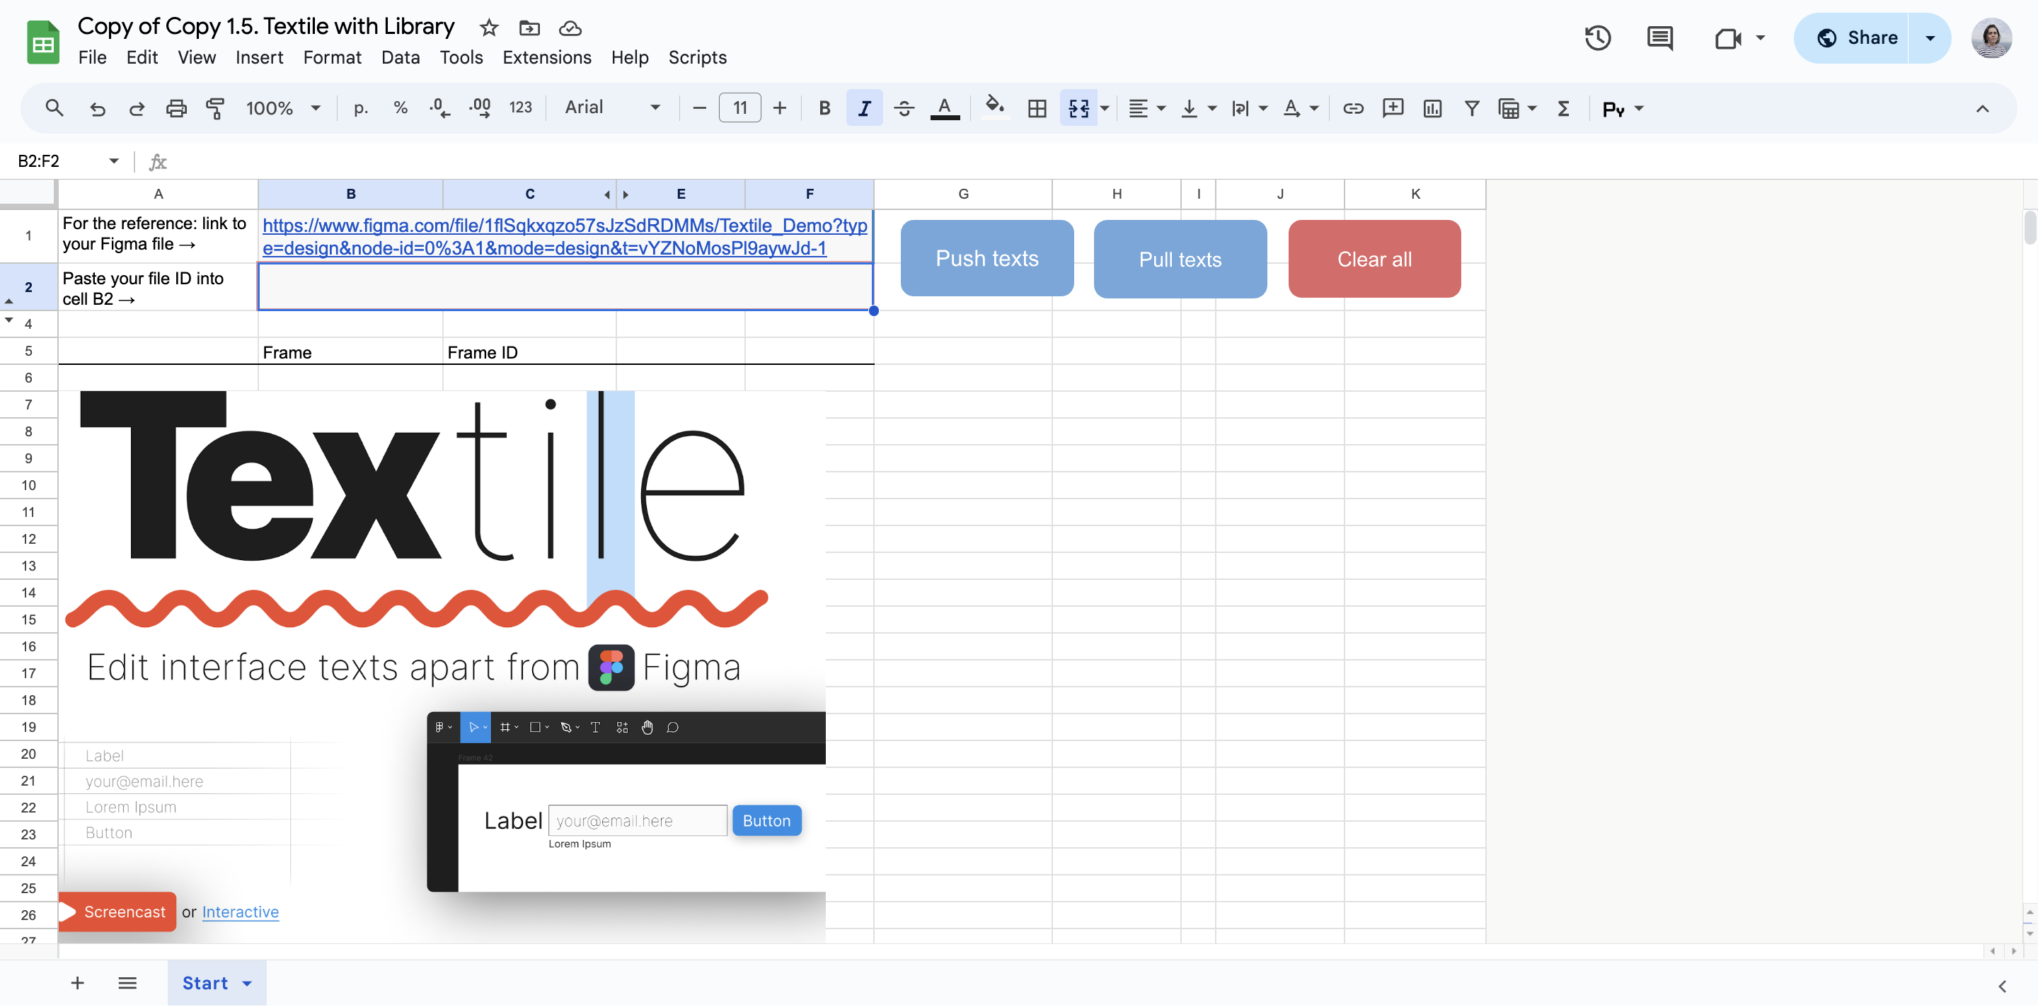Viewport: 2038px width, 1007px height.
Task: Open comments panel icon
Action: (1659, 37)
